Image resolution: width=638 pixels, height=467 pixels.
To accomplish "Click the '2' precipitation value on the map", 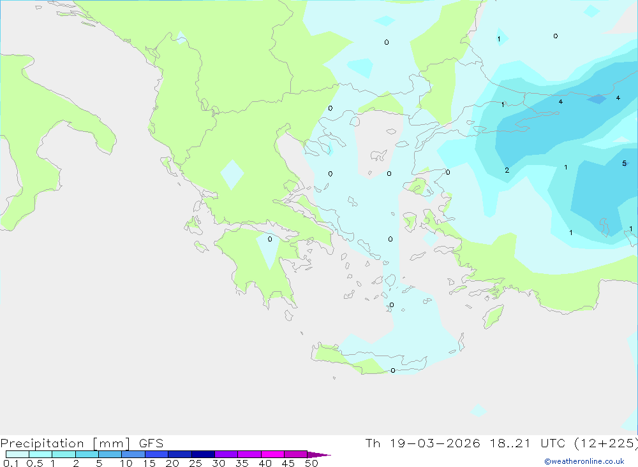I will (507, 170).
